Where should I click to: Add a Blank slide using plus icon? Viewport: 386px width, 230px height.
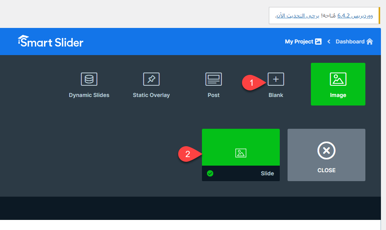[276, 79]
